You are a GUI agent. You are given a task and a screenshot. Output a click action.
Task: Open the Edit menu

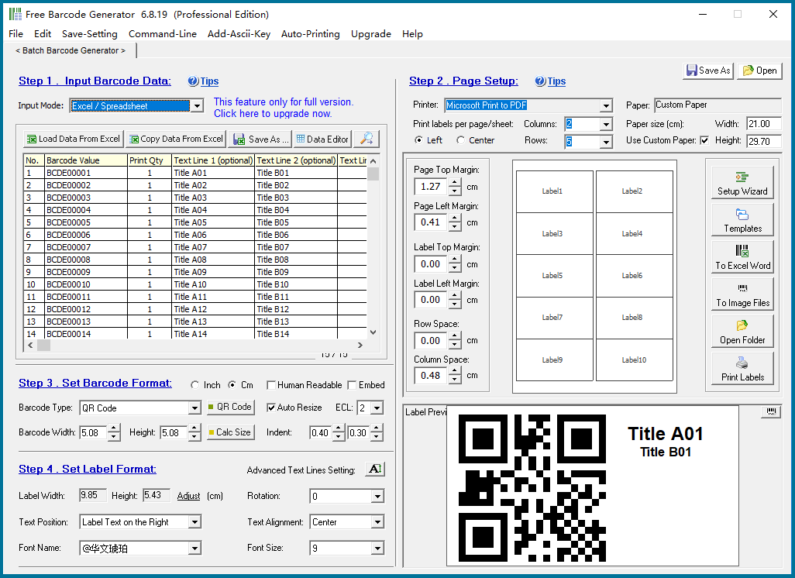[x=43, y=34]
